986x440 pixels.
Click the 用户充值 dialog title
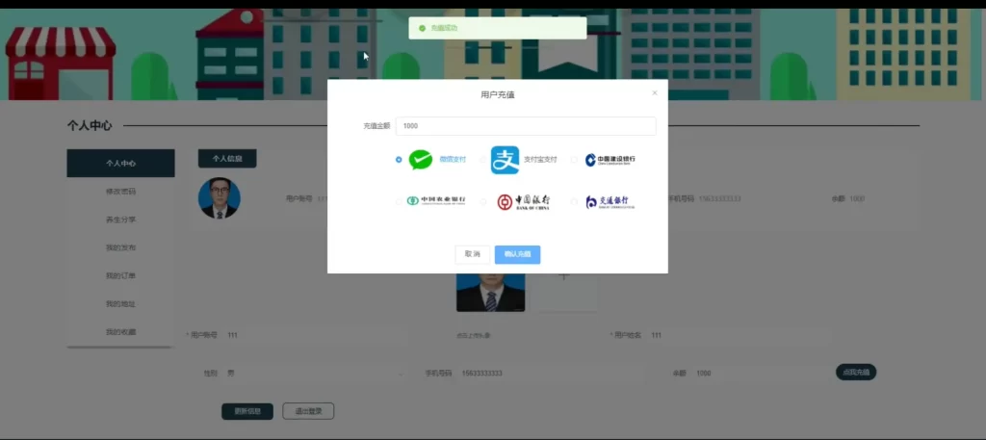[498, 95]
